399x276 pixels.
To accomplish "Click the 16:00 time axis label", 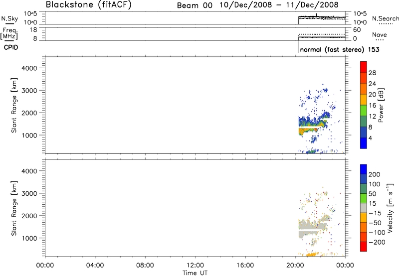I will (245, 266).
